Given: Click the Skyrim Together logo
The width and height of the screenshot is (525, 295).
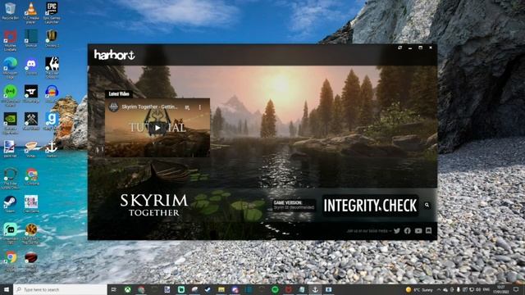Looking at the screenshot, I should 154,205.
